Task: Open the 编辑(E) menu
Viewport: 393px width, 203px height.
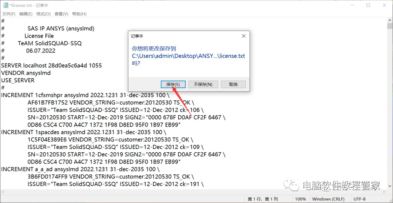Action: tap(26, 14)
